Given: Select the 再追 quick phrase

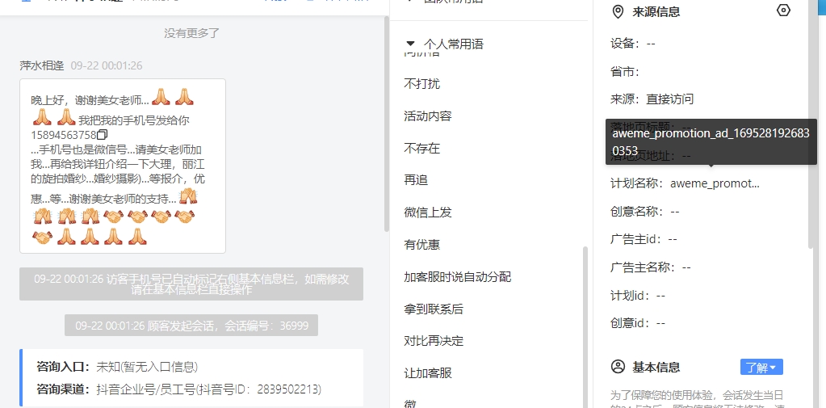Looking at the screenshot, I should click(416, 180).
